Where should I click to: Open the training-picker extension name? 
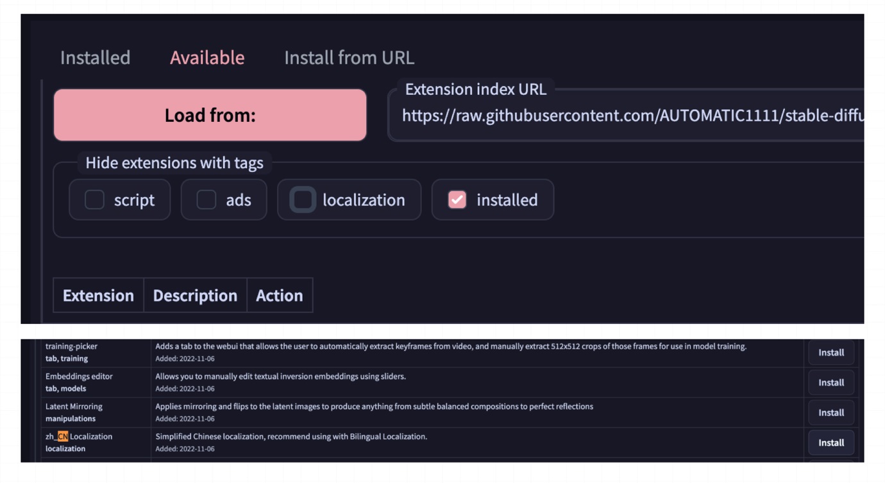[71, 346]
